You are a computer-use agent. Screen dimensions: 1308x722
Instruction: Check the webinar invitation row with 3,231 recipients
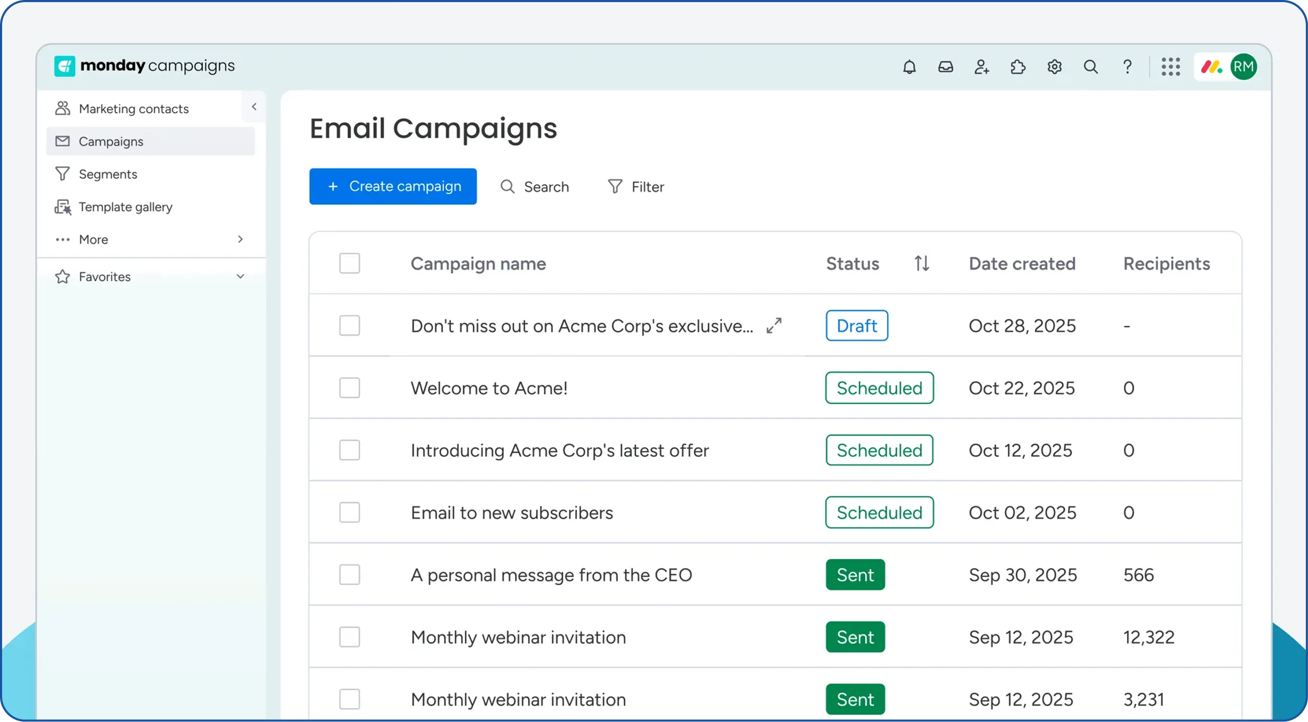pos(350,699)
